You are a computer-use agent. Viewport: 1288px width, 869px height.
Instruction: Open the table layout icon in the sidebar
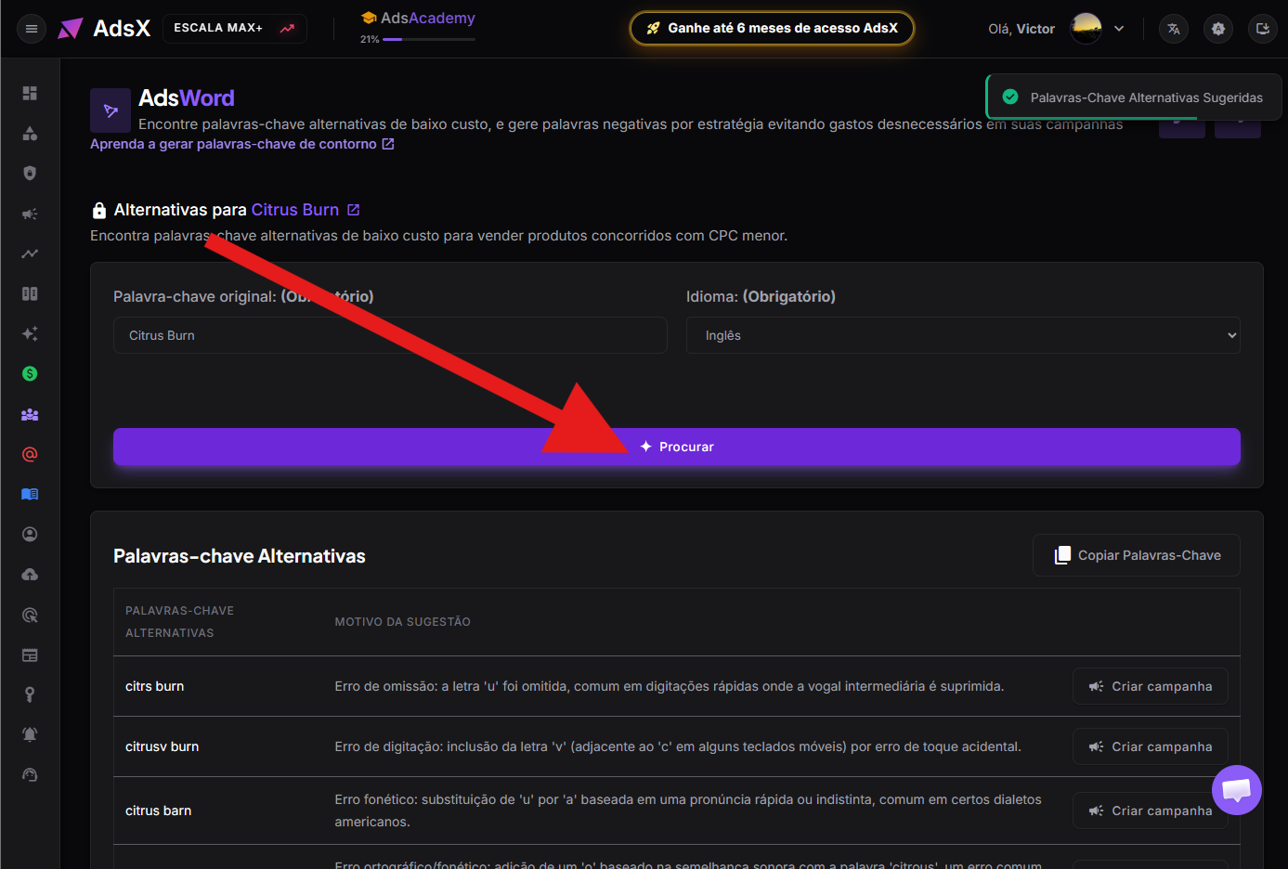(x=30, y=655)
